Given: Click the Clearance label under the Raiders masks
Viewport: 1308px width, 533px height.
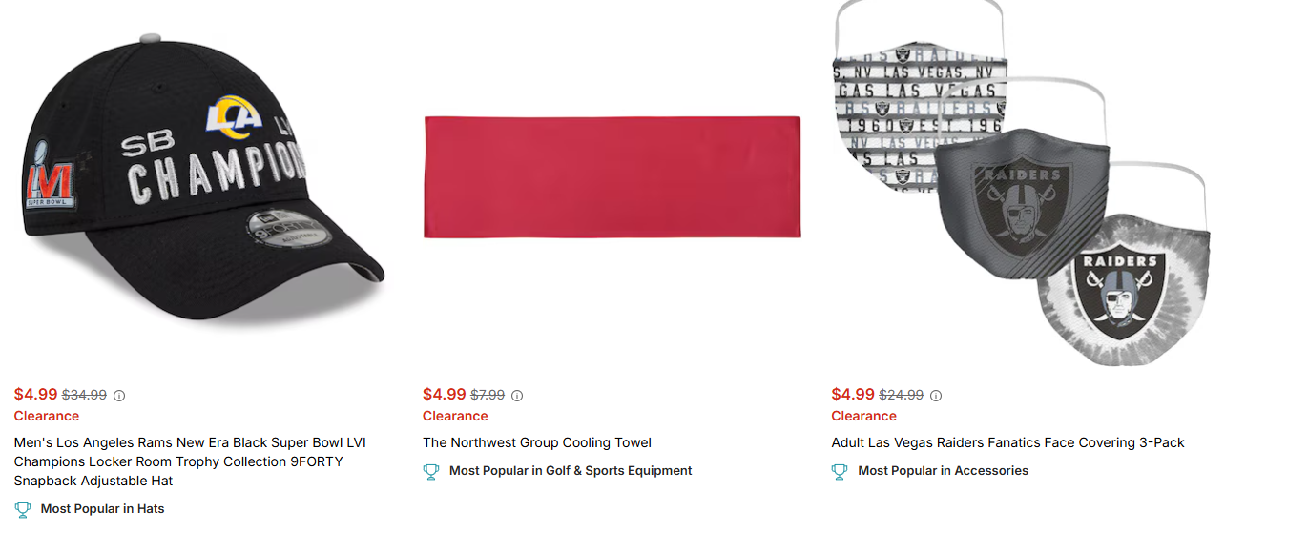Looking at the screenshot, I should click(x=863, y=416).
